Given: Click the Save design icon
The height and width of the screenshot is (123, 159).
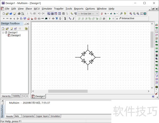Looking at the screenshot, I should [14, 14].
